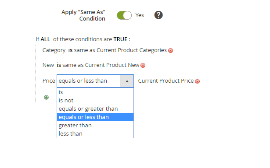Choose "greater than" operator option
270x168 pixels.
coord(95,126)
